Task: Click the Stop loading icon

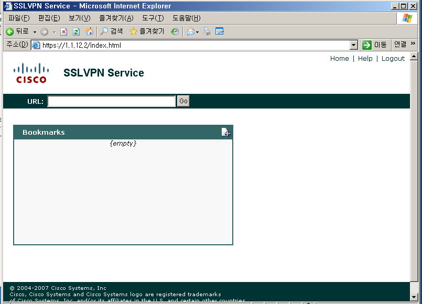Action: pos(63,32)
